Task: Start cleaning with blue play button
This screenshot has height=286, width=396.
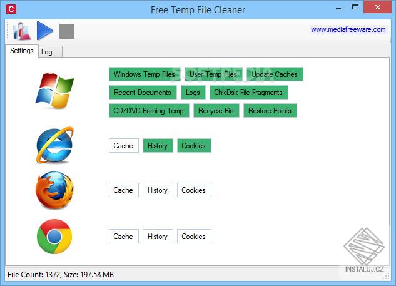Action: [x=44, y=31]
